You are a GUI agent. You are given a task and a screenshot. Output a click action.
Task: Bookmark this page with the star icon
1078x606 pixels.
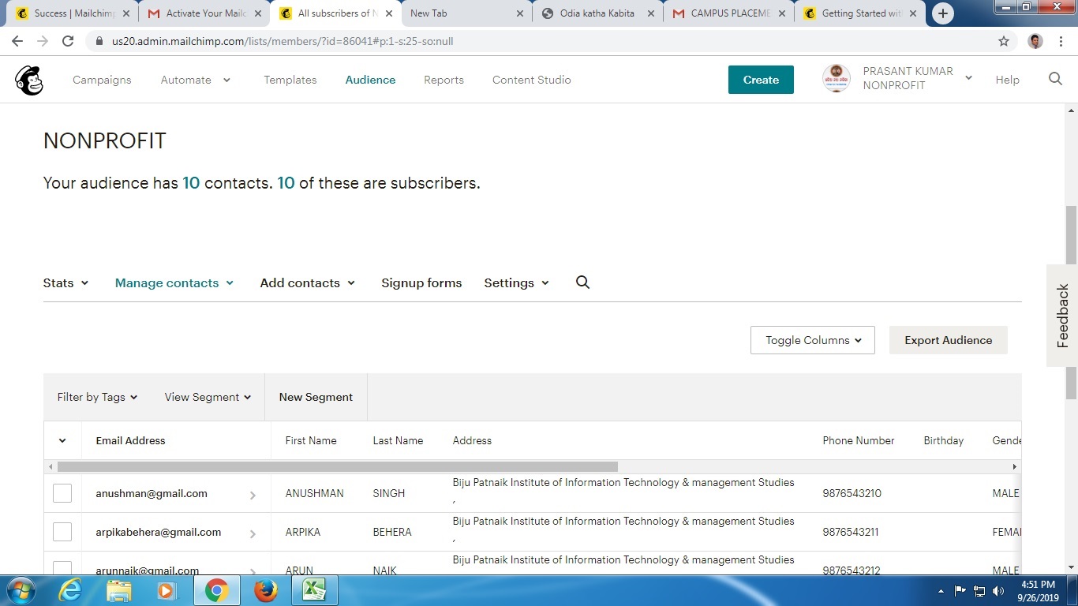click(x=1004, y=41)
